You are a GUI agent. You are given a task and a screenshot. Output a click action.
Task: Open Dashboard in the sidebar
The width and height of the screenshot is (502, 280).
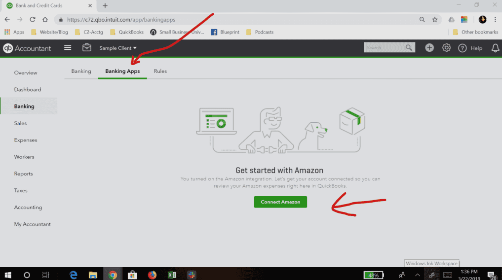pyautogui.click(x=28, y=90)
